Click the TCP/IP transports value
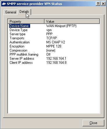 click(51, 38)
